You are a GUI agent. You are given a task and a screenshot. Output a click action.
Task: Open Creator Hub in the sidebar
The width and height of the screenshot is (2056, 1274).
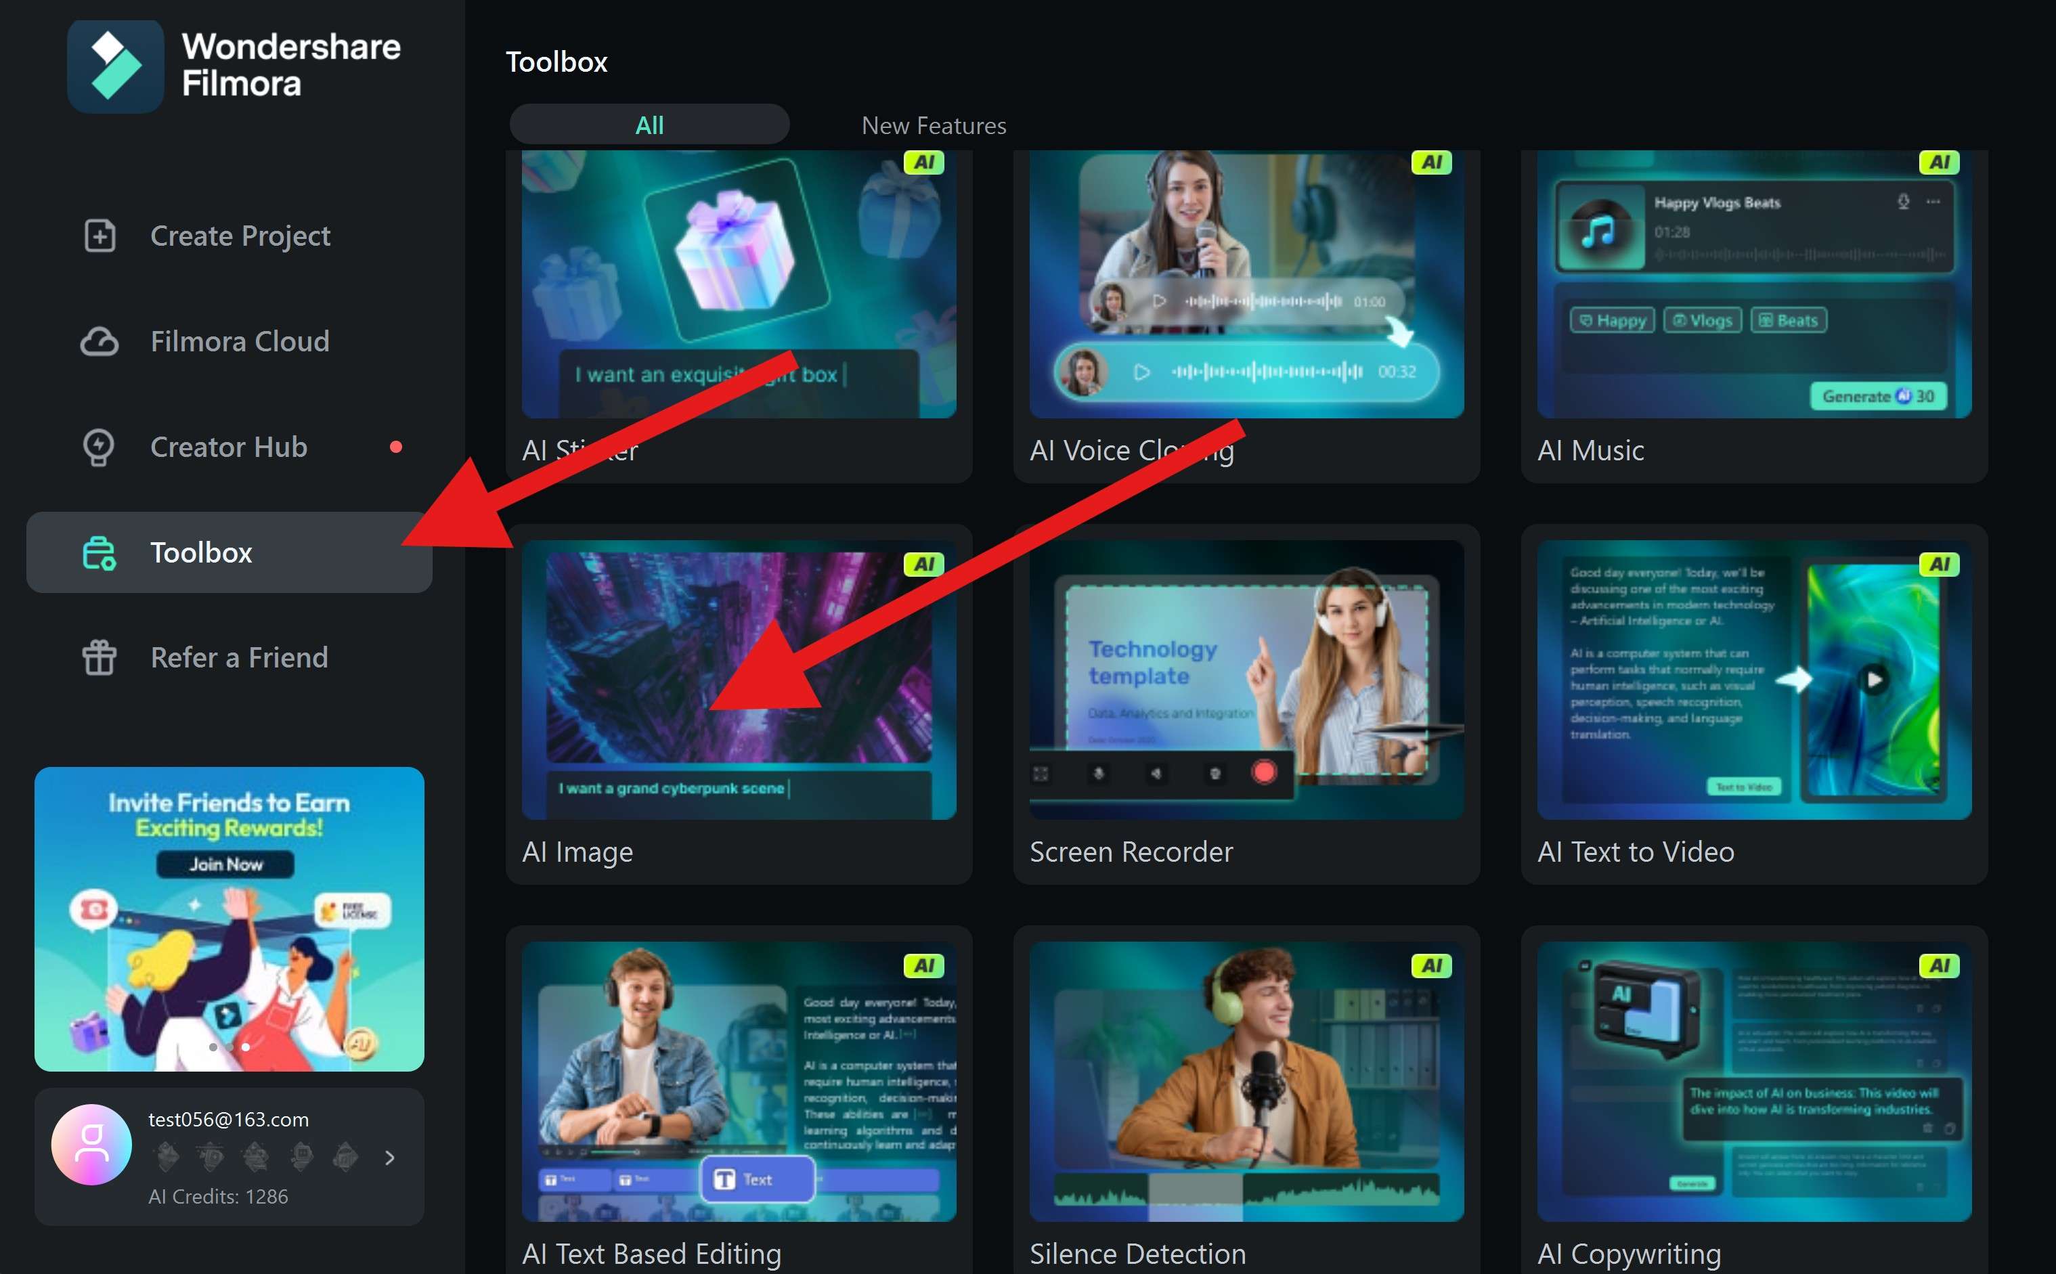[x=229, y=447]
